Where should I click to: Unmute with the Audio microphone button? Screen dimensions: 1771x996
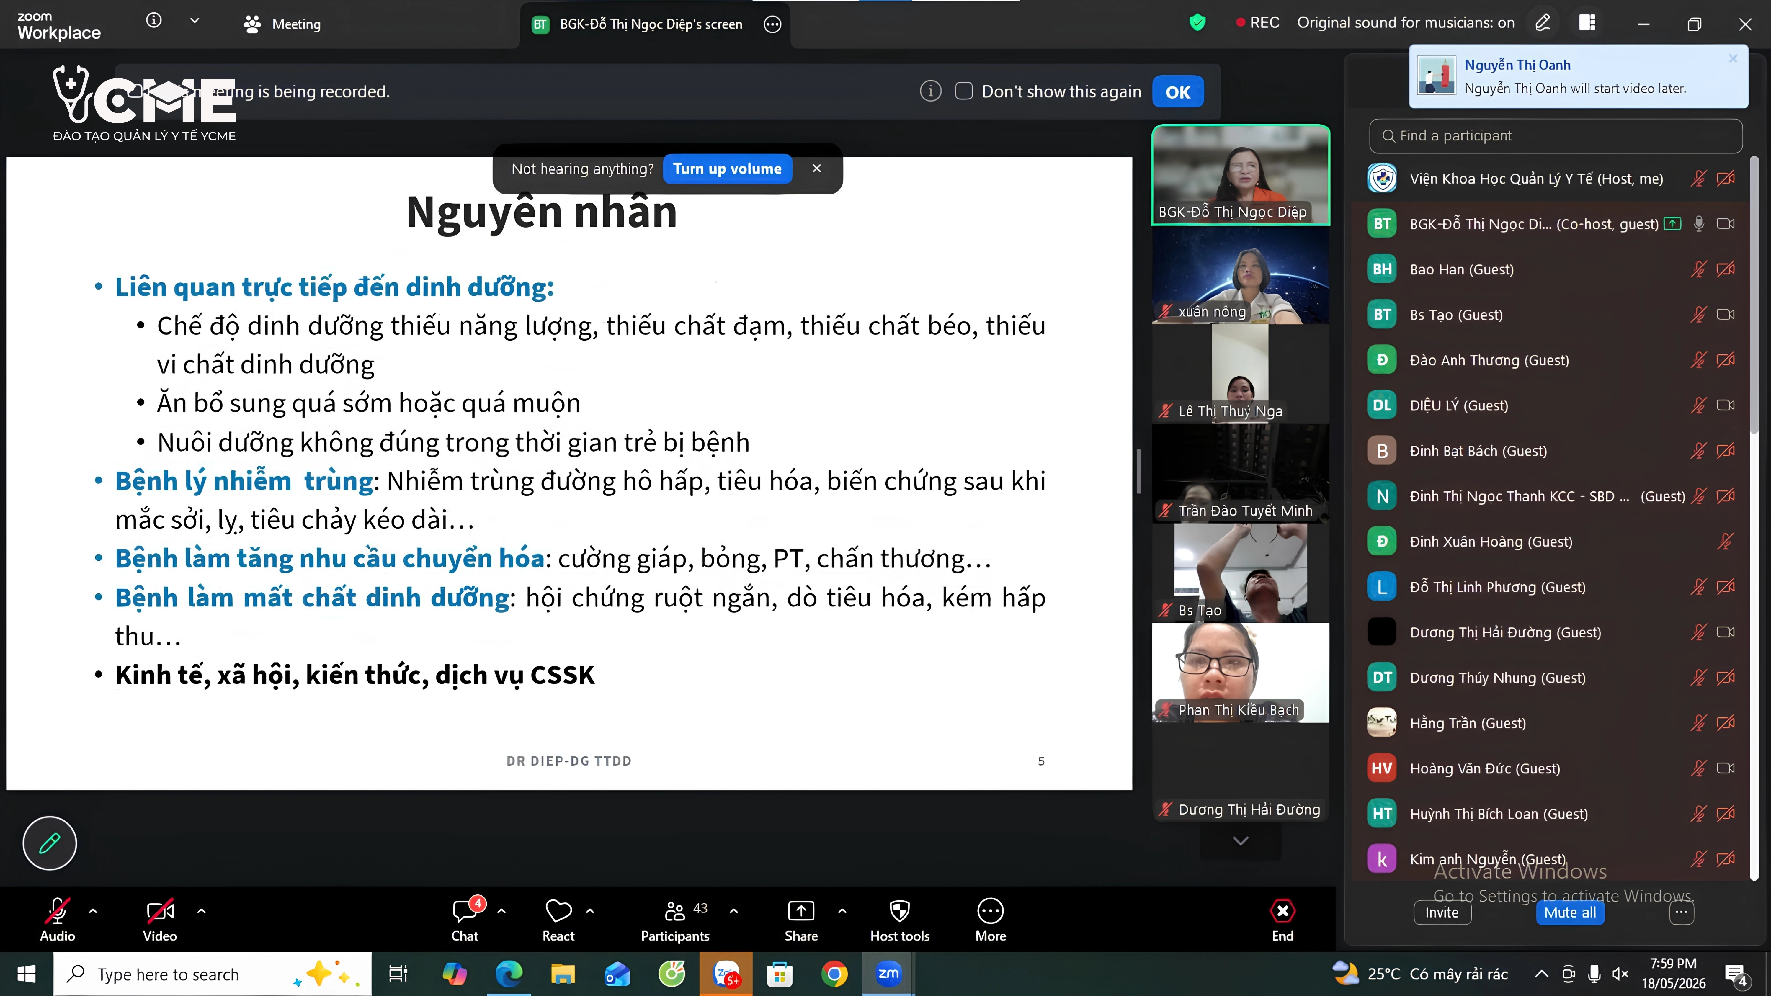[x=57, y=919]
